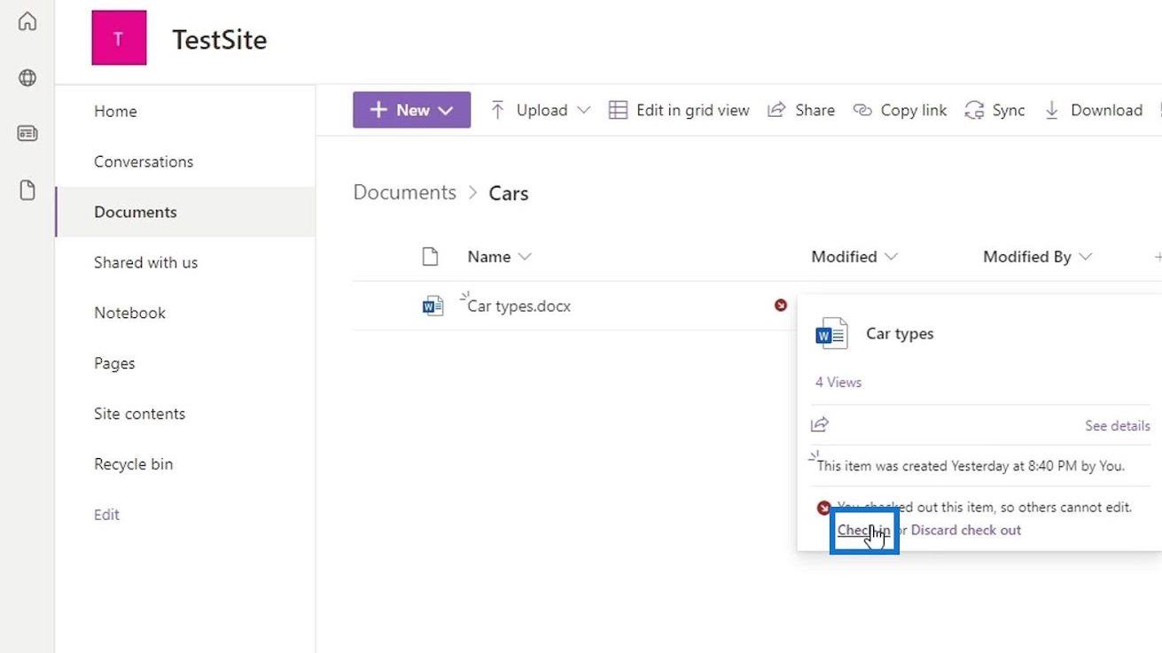Click the Download toolbar button
This screenshot has height=653, width=1162.
(x=1093, y=110)
